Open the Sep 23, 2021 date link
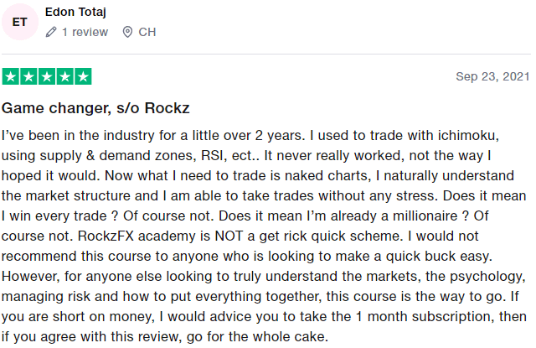The width and height of the screenshot is (536, 348). [492, 76]
